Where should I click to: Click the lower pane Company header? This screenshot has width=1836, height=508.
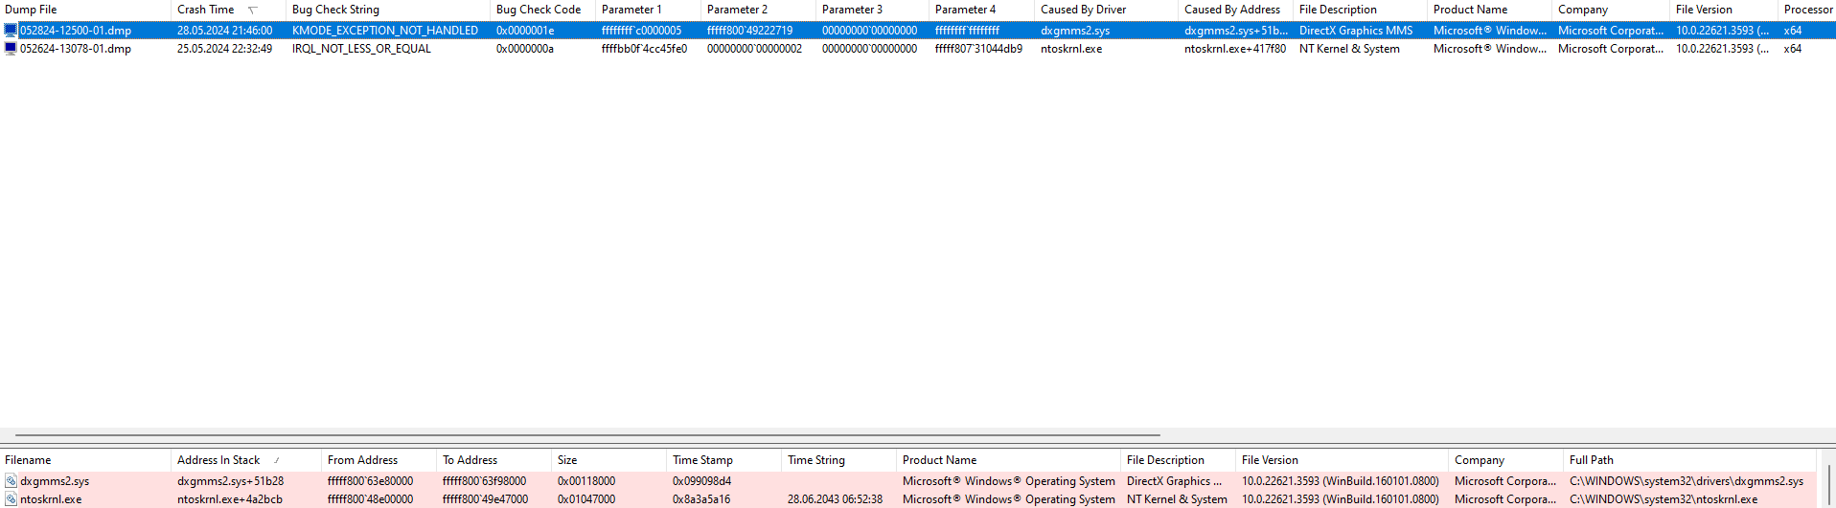pyautogui.click(x=1506, y=460)
